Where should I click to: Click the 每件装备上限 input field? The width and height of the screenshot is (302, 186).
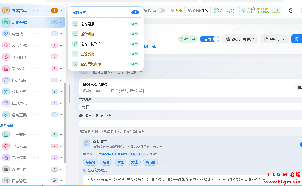[x=190, y=124]
